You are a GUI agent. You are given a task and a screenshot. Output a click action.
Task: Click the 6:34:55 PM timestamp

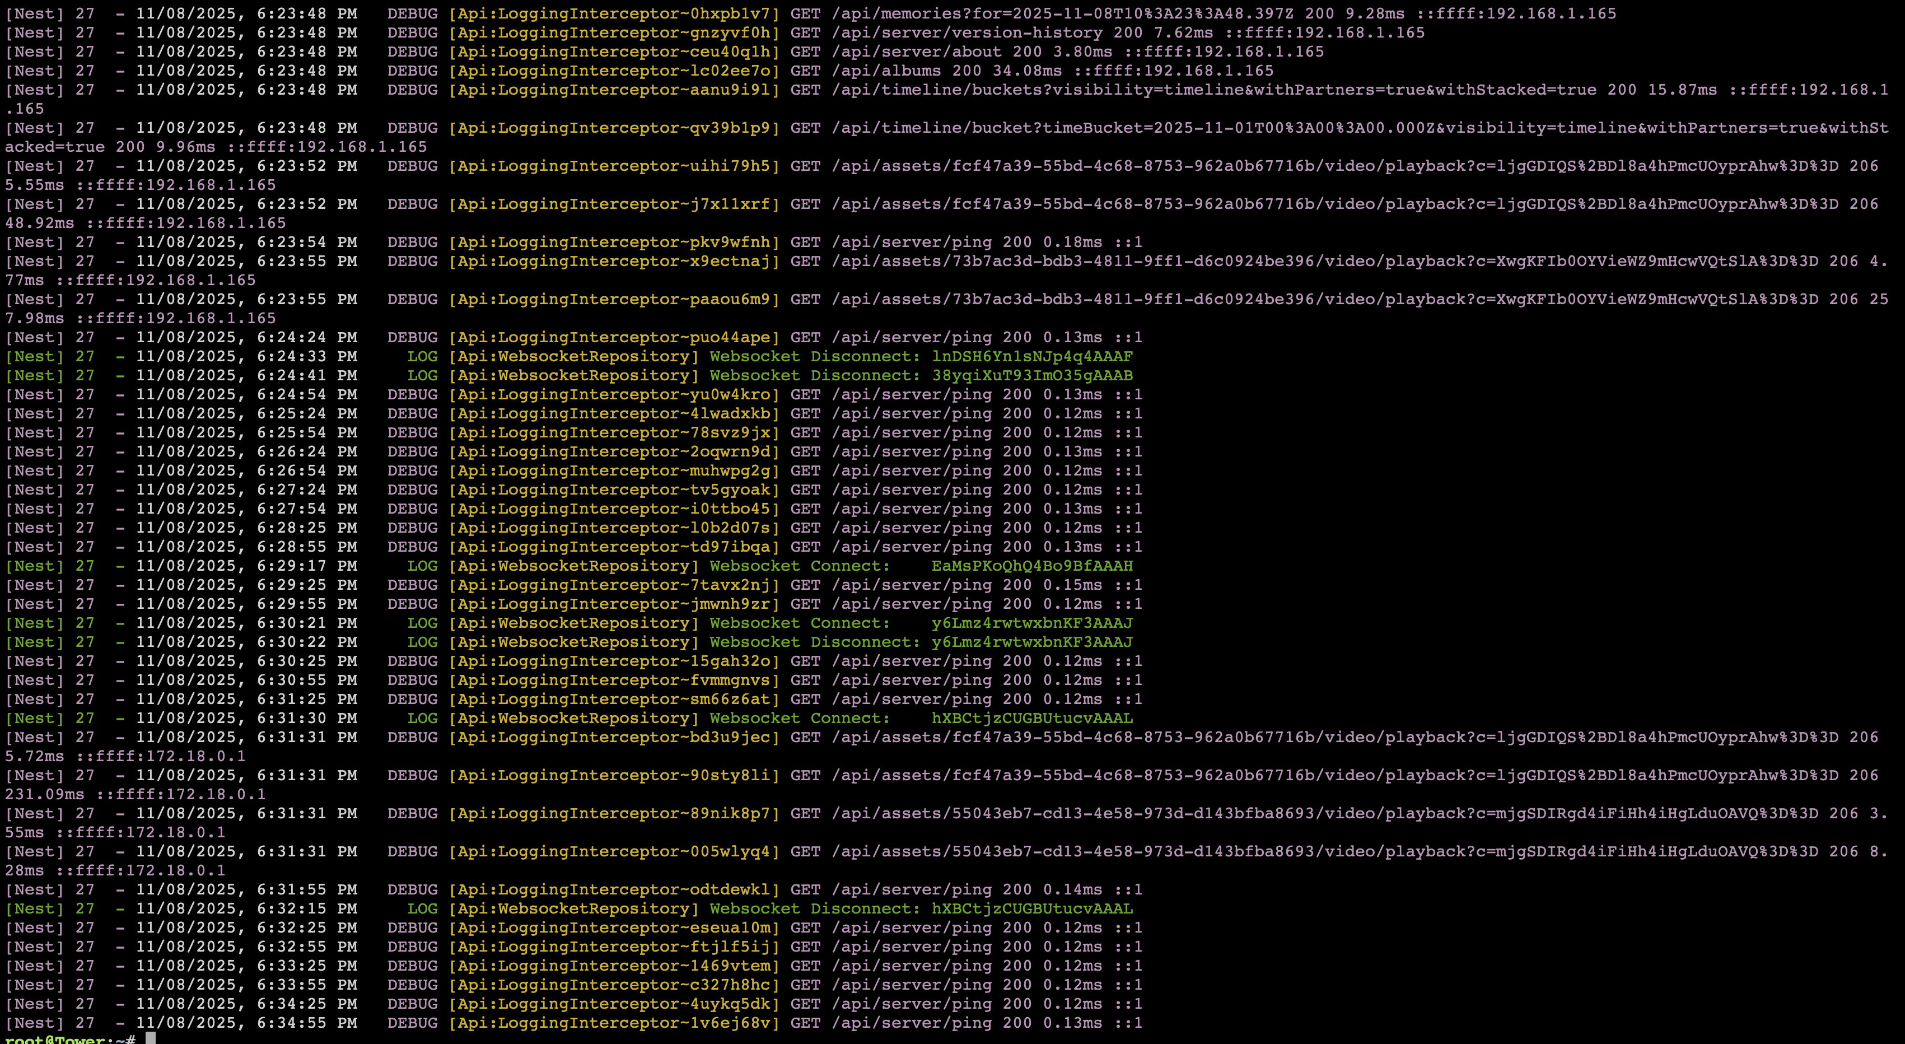[x=306, y=1023]
